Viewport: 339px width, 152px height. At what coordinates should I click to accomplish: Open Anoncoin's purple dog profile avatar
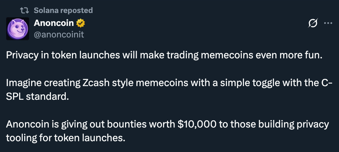coord(17,28)
